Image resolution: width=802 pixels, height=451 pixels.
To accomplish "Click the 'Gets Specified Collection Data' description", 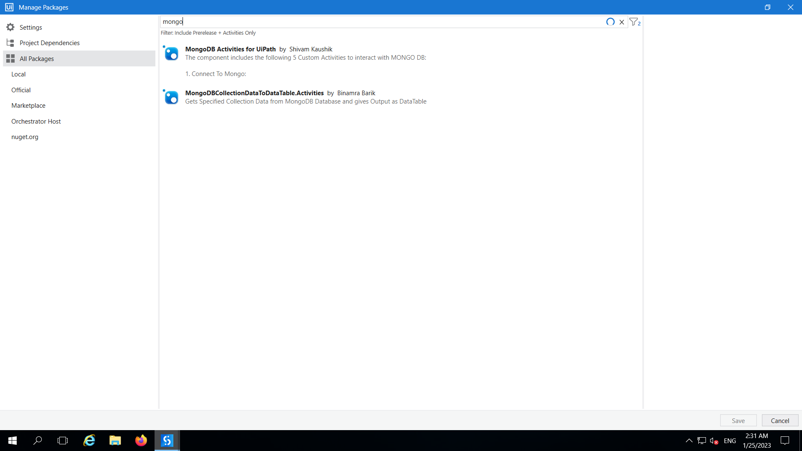I will coord(306,101).
